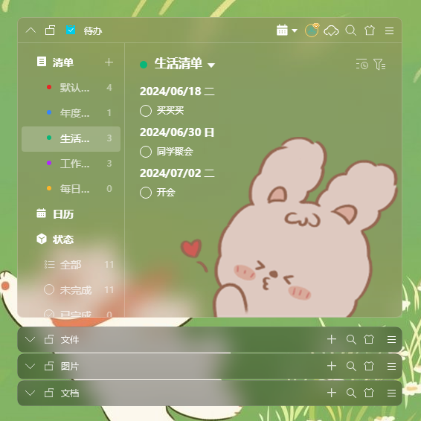Screen dimensions: 421x421
Task: Click the filter funnel icon
Action: (x=379, y=65)
